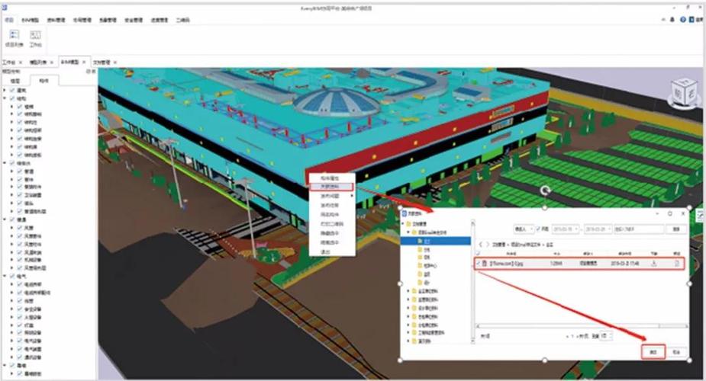This screenshot has height=381, width=706.
Task: Toggle the checkbox of the jpg file row
Action: click(x=478, y=264)
